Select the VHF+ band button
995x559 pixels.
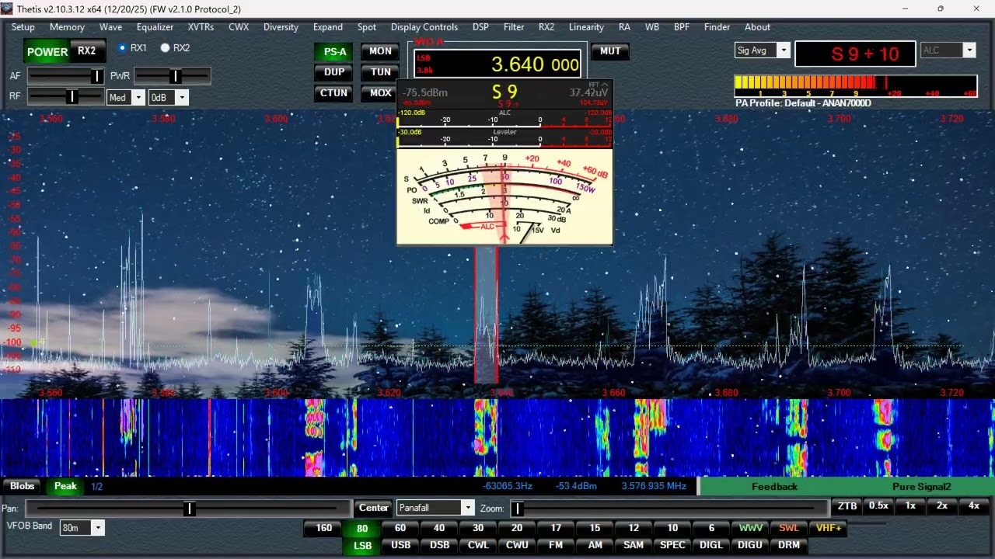829,528
